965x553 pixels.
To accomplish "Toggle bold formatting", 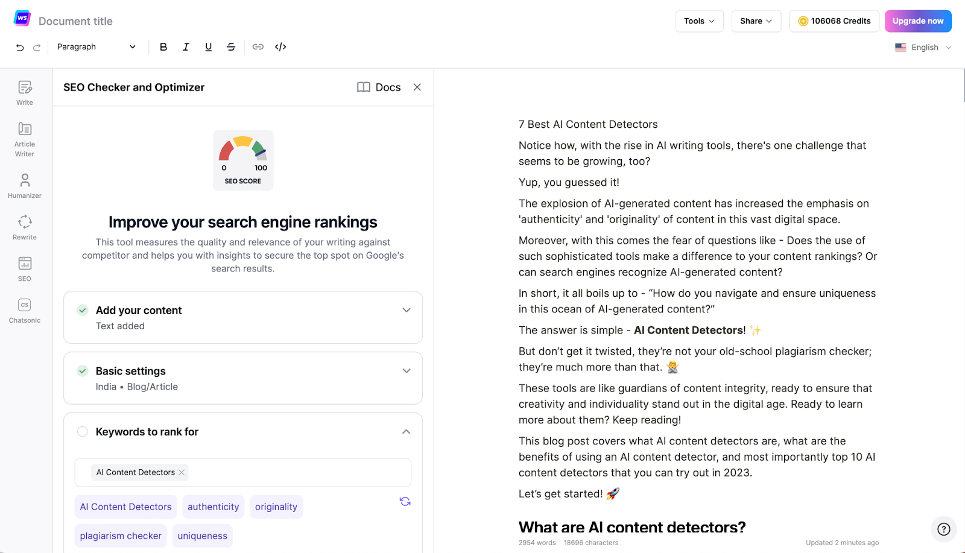I will 163,46.
